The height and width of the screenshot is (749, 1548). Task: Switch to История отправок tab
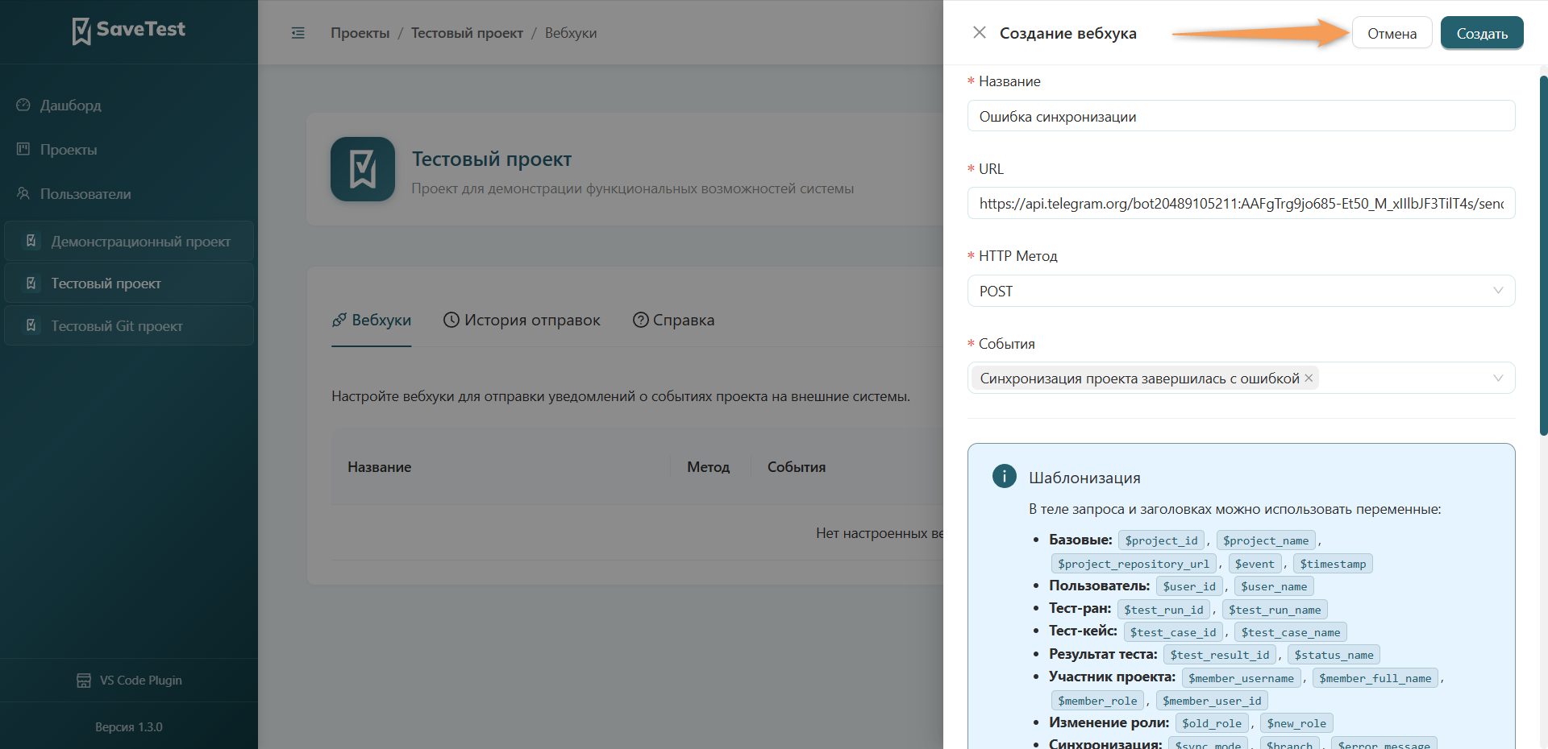click(522, 320)
